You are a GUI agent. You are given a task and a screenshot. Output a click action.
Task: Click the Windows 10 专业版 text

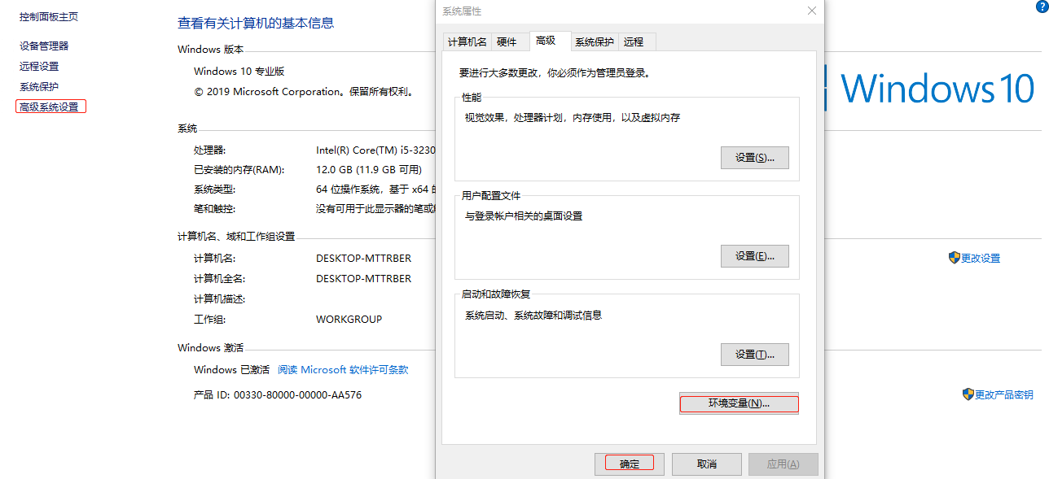[x=239, y=72]
